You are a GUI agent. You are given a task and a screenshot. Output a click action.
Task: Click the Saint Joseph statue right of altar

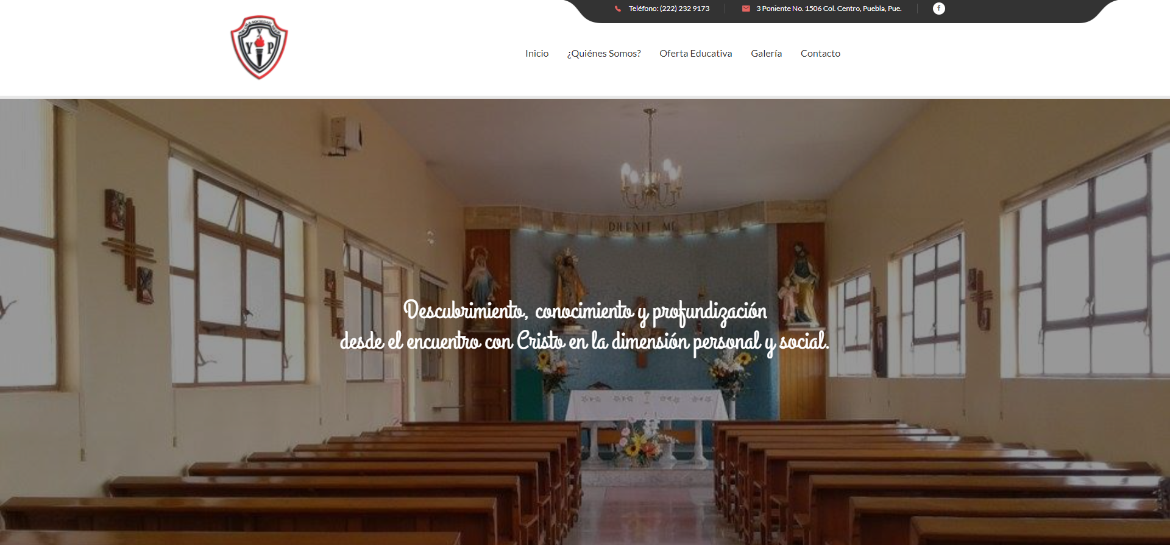[x=803, y=283]
